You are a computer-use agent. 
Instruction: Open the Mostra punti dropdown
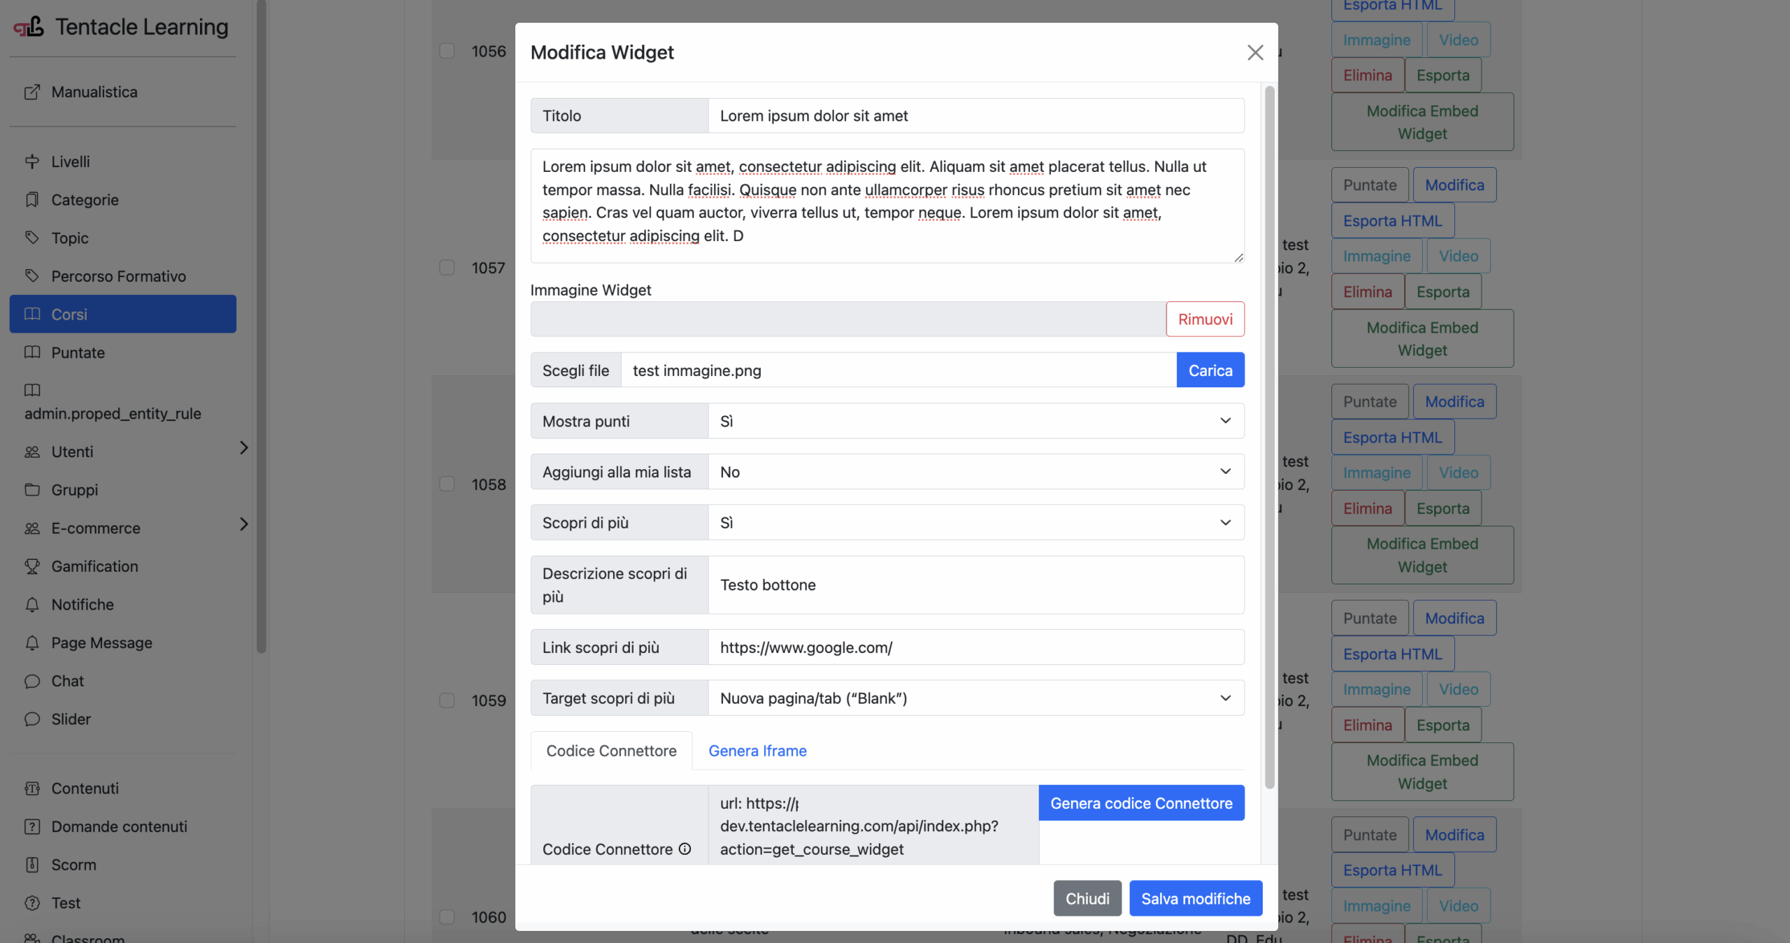(976, 421)
